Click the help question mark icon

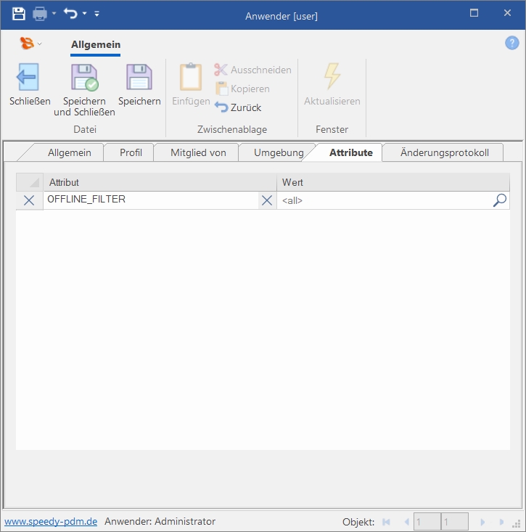pyautogui.click(x=511, y=43)
